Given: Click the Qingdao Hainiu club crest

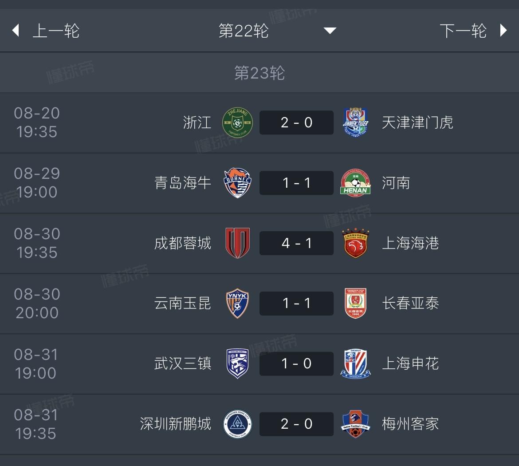Looking at the screenshot, I should tap(237, 183).
